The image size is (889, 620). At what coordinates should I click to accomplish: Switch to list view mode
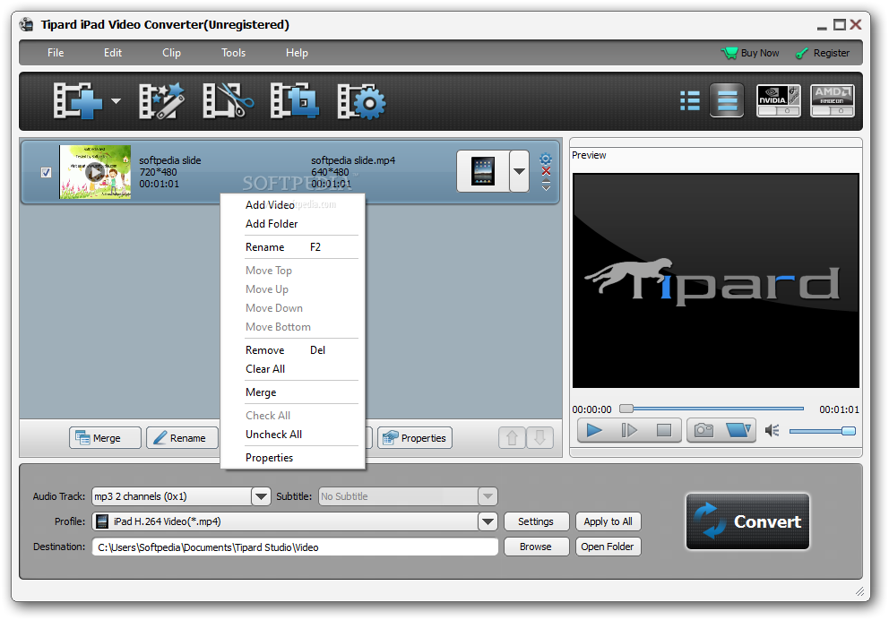[x=689, y=101]
